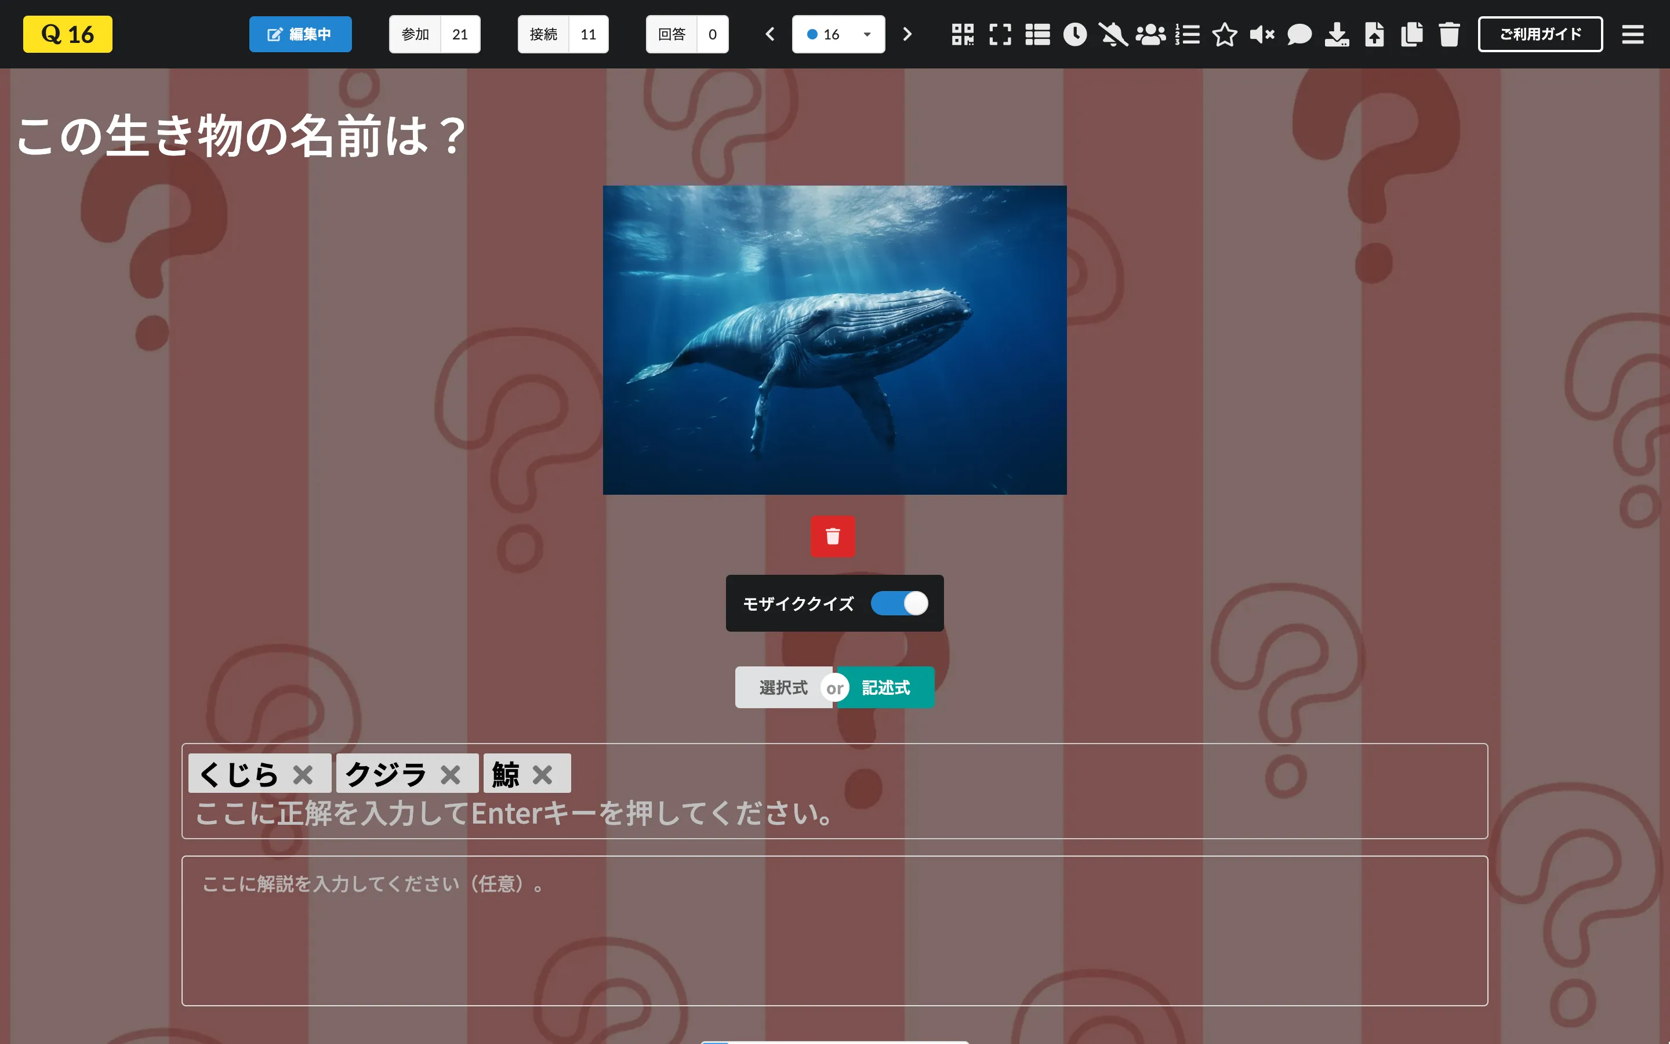1670x1044 pixels.
Task: Mute the sound with the speaker icon
Action: point(1262,34)
